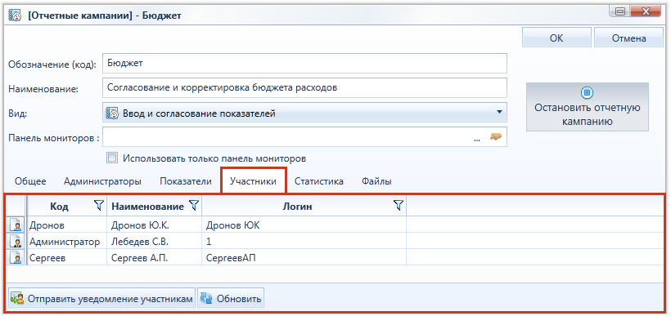Screen dimensions: 671x316
Task: Click Остановить отчетную кампанию button
Action: pos(588,107)
